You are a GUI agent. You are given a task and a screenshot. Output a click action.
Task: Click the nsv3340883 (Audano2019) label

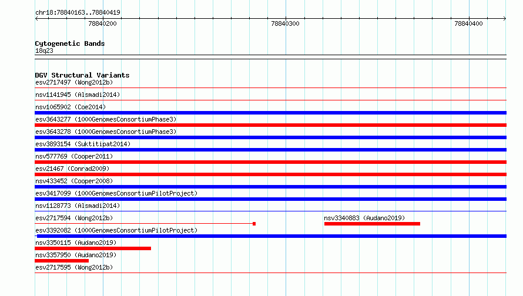(x=364, y=218)
